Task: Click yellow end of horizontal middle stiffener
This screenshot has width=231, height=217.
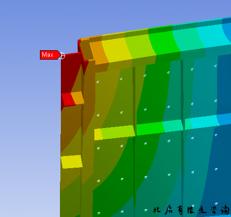Action: point(98,134)
